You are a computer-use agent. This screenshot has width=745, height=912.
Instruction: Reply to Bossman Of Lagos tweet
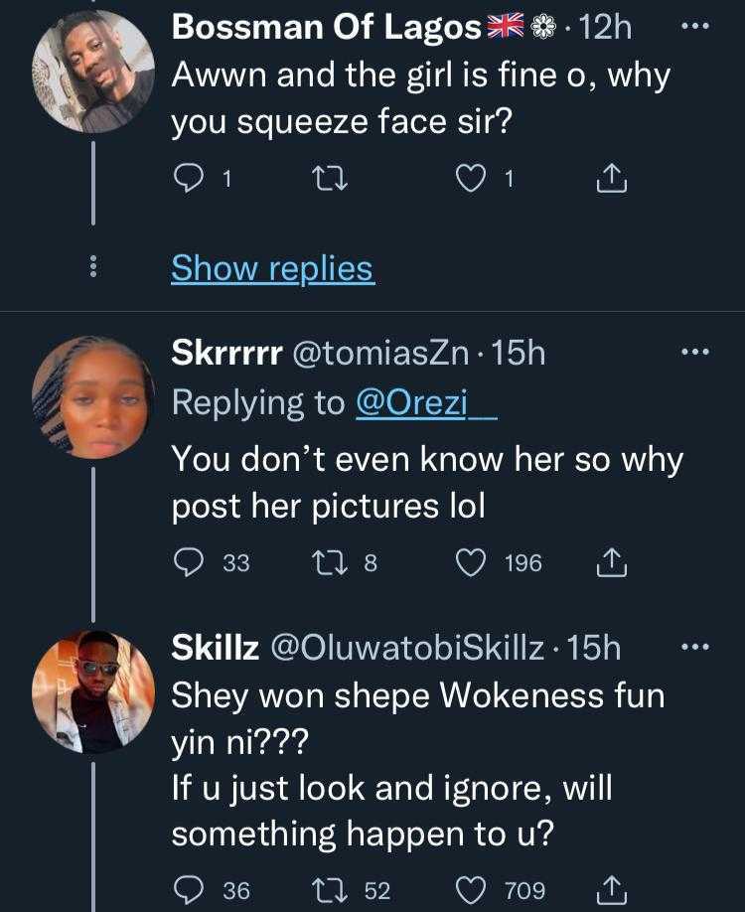point(188,179)
